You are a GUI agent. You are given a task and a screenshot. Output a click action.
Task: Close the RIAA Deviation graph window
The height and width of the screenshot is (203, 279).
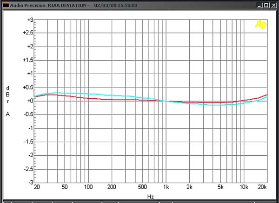point(273,5)
